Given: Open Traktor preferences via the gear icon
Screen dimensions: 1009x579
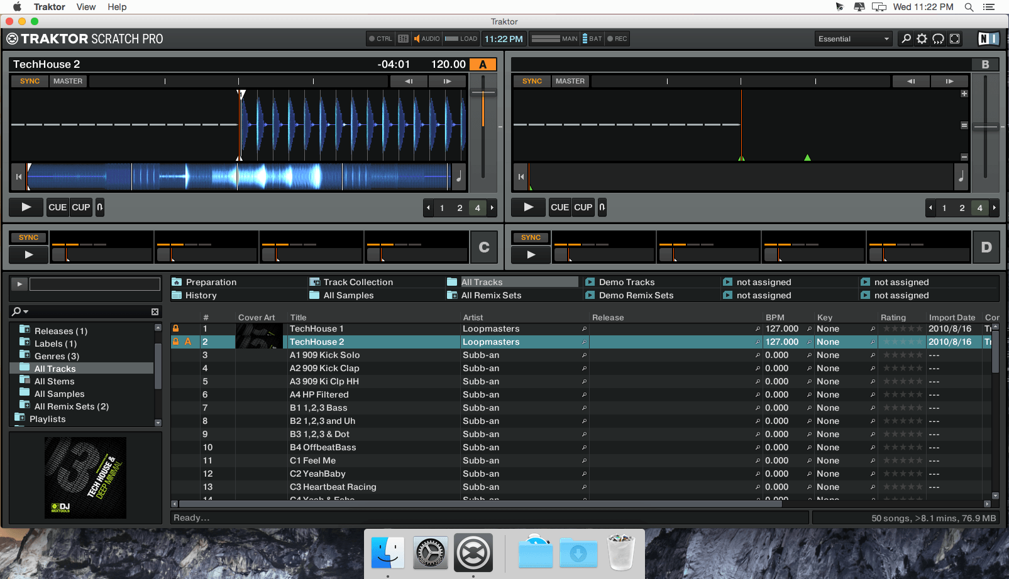Looking at the screenshot, I should (922, 38).
